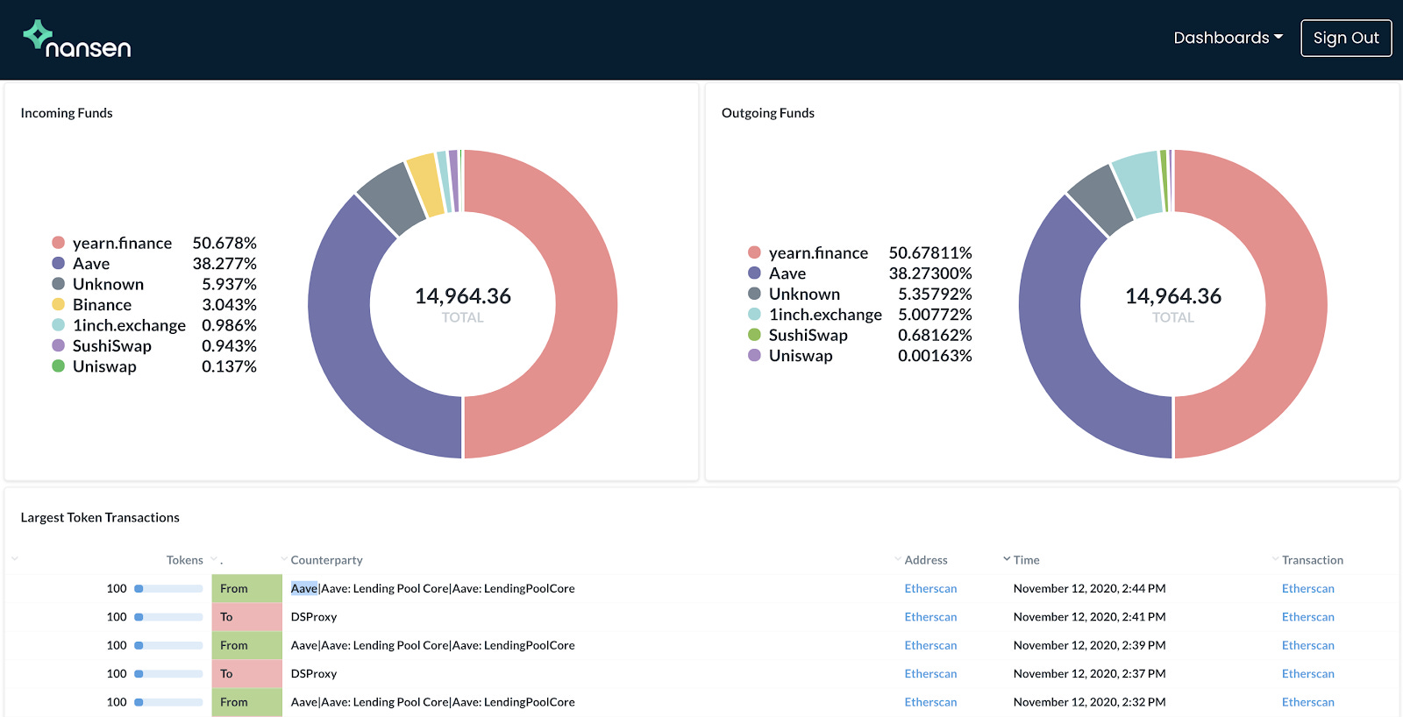Click pink yearn.finance slice of Outgoing Funds donut
This screenshot has height=717, width=1403.
pos(1295,304)
